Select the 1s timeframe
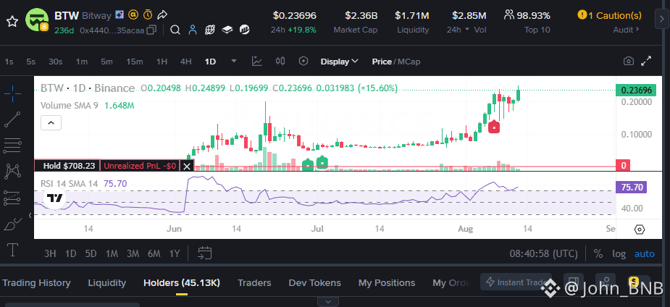Screen dimensions: 670x307 (x=9, y=62)
